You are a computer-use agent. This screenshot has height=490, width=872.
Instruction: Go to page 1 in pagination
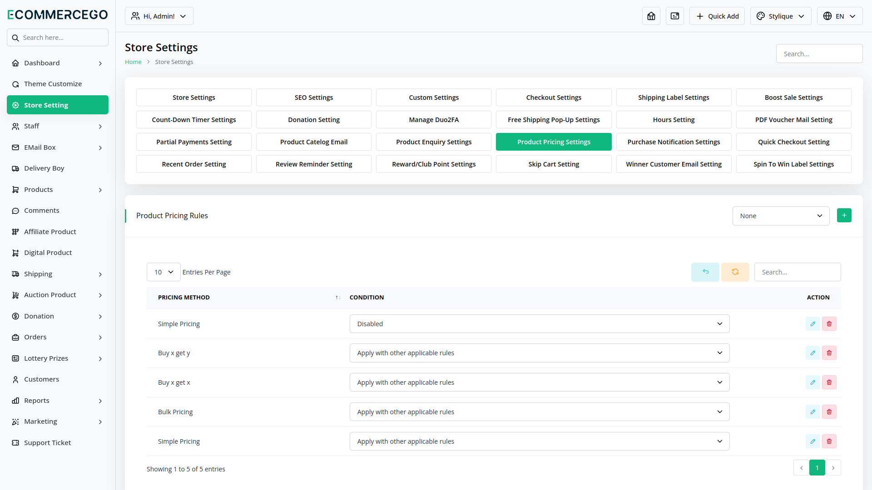[817, 468]
